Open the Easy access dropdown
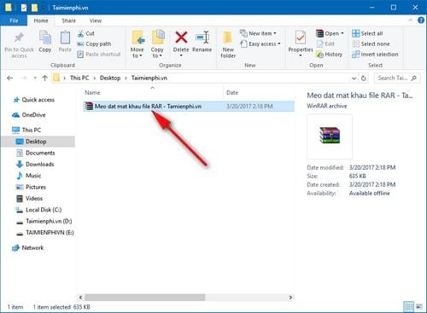The height and width of the screenshot is (313, 427). [260, 43]
